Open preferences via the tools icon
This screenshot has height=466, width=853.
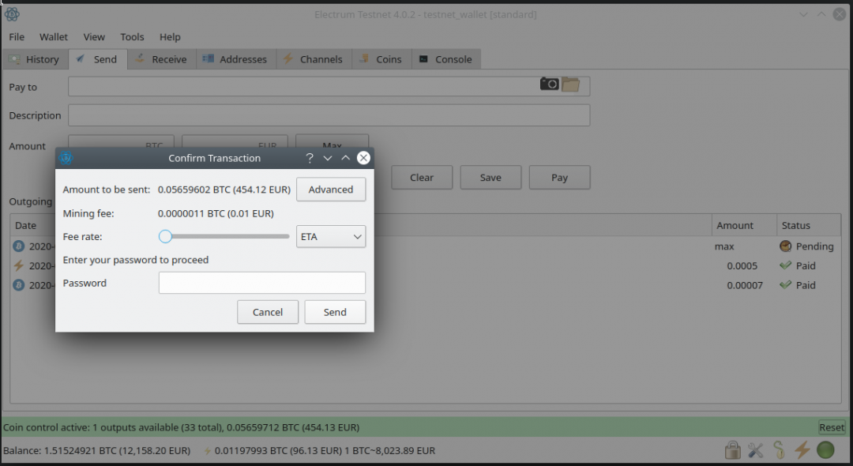(755, 449)
